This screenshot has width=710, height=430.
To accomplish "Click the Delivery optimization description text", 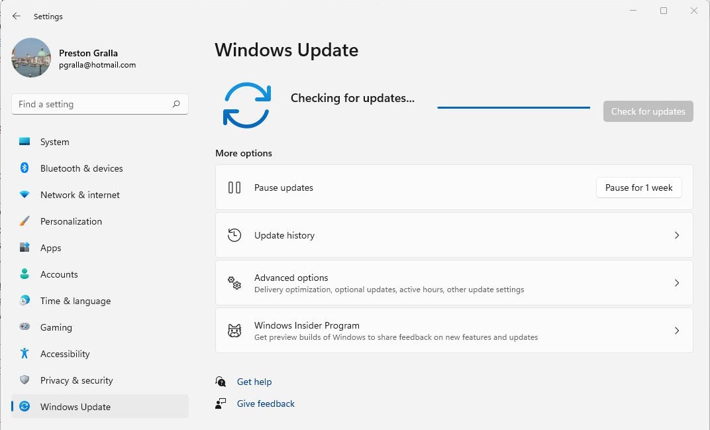I will (389, 290).
